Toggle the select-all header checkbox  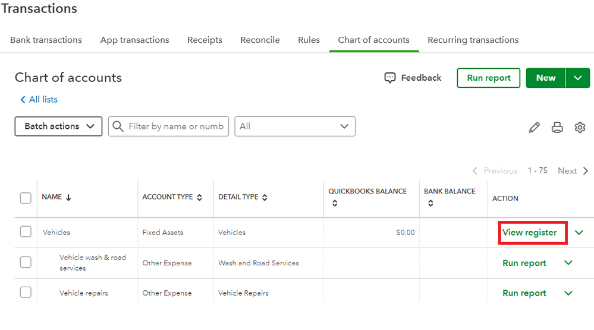click(x=26, y=198)
